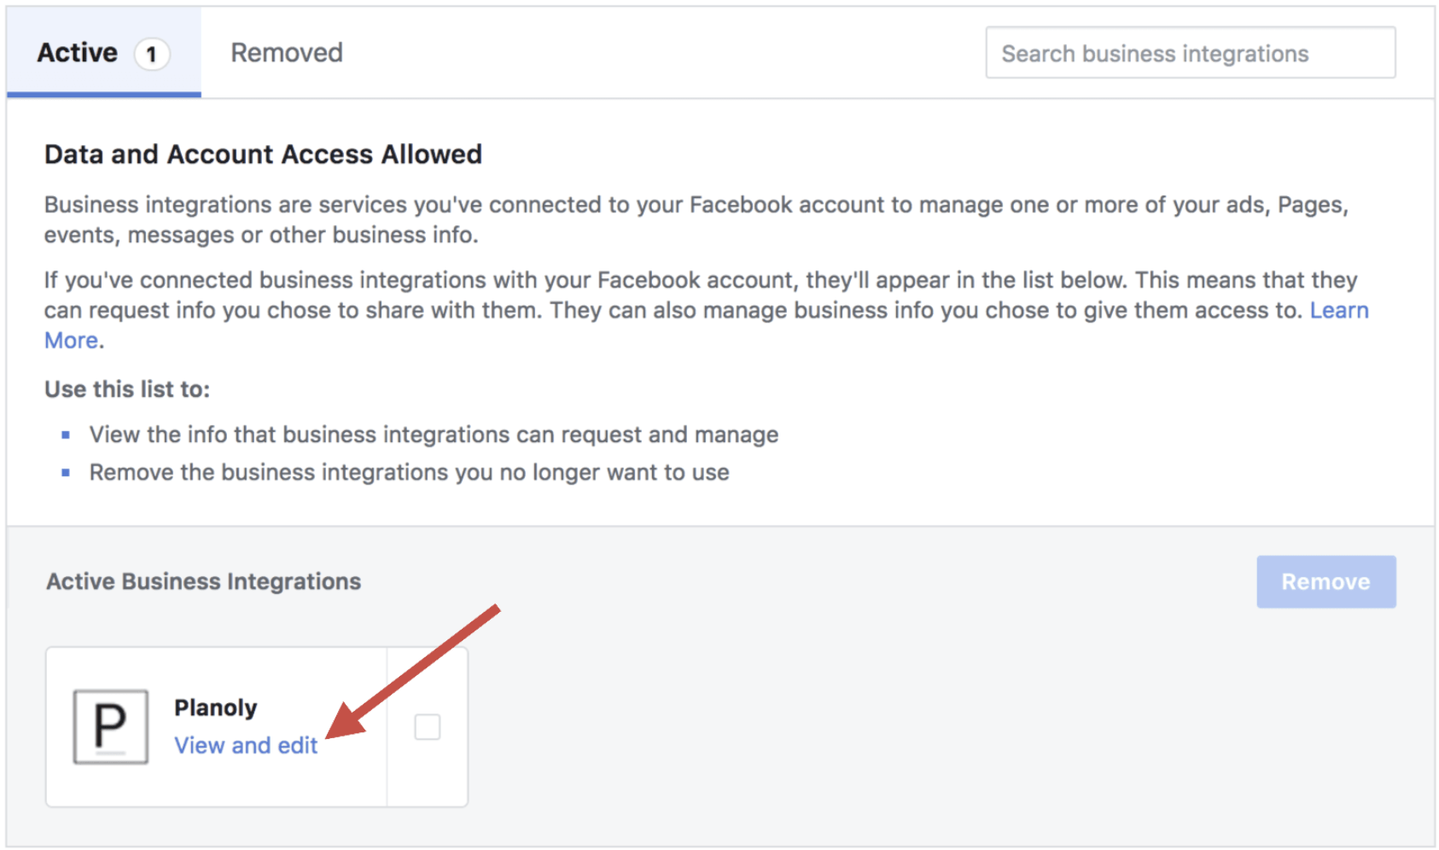The height and width of the screenshot is (850, 1439).
Task: Click 'Use this list to:' label
Action: tap(127, 389)
